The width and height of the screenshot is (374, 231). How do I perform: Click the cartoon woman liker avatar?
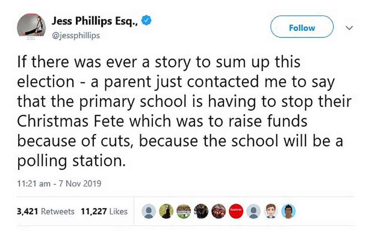click(271, 211)
